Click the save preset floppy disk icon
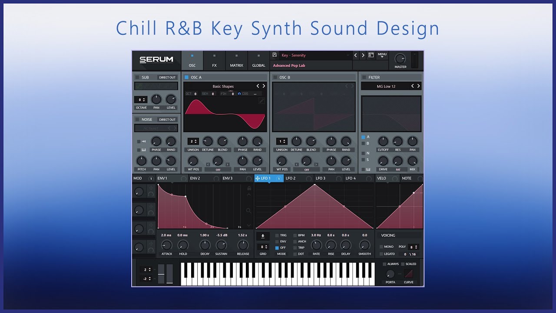This screenshot has width=556, height=313. pyautogui.click(x=275, y=55)
